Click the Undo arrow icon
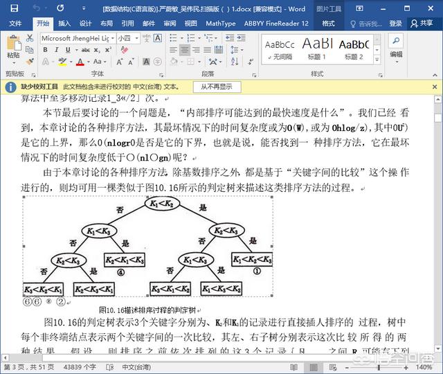This screenshot has width=443, height=374. (37, 8)
